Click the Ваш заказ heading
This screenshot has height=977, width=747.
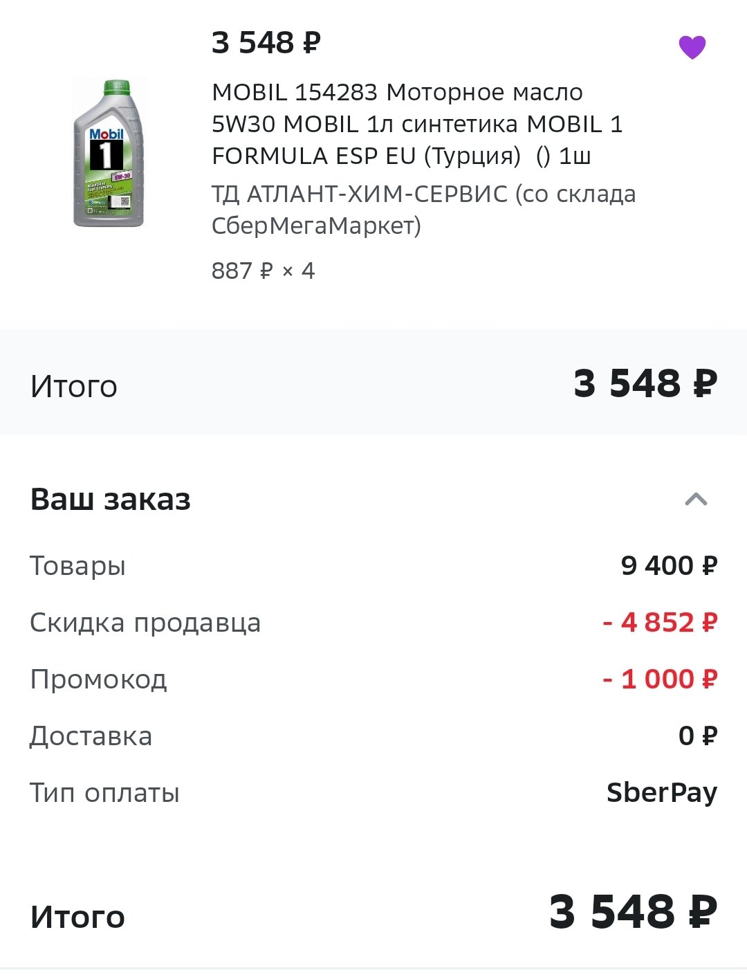[x=111, y=499]
